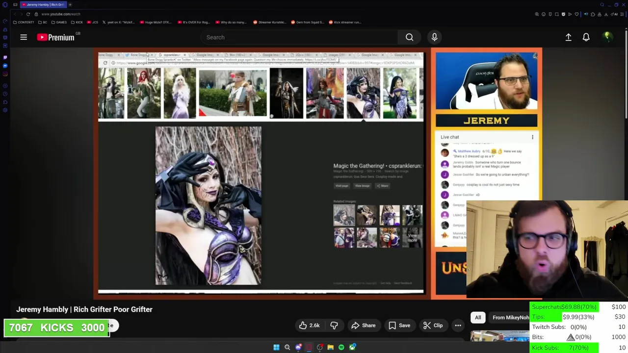628x353 pixels.
Task: Focus the YouTube search box
Action: pyautogui.click(x=299, y=37)
